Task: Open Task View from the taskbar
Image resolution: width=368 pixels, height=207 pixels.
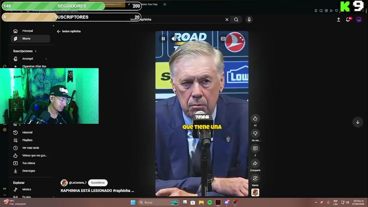Action: click(x=185, y=202)
